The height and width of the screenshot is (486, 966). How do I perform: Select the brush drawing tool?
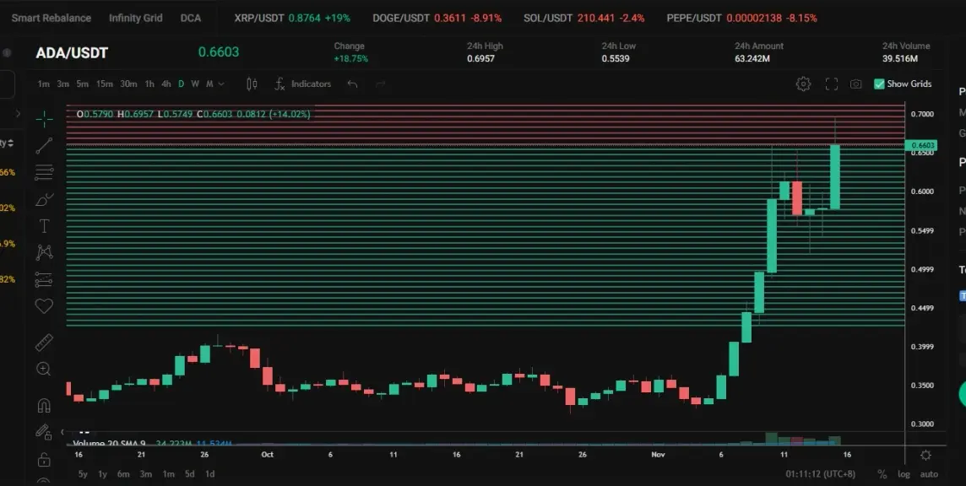pos(44,200)
